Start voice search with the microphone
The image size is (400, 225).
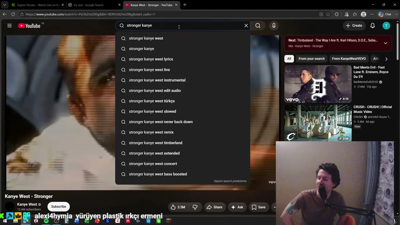[274, 26]
